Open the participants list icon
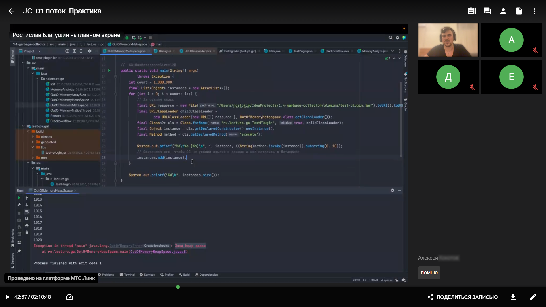 [503, 11]
